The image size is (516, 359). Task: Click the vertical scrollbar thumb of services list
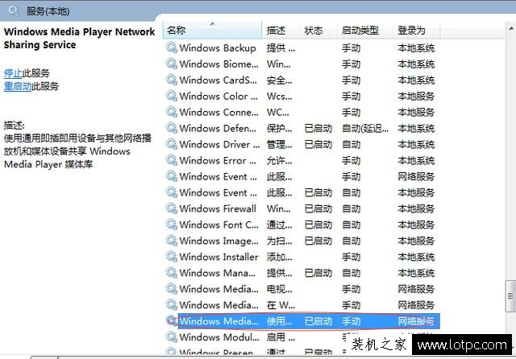click(510, 296)
